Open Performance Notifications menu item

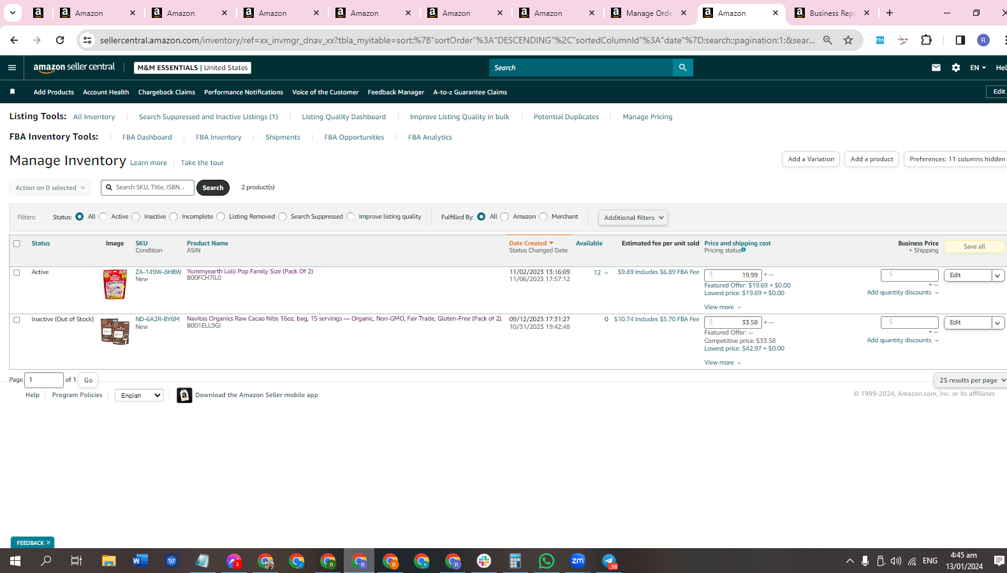pos(244,92)
